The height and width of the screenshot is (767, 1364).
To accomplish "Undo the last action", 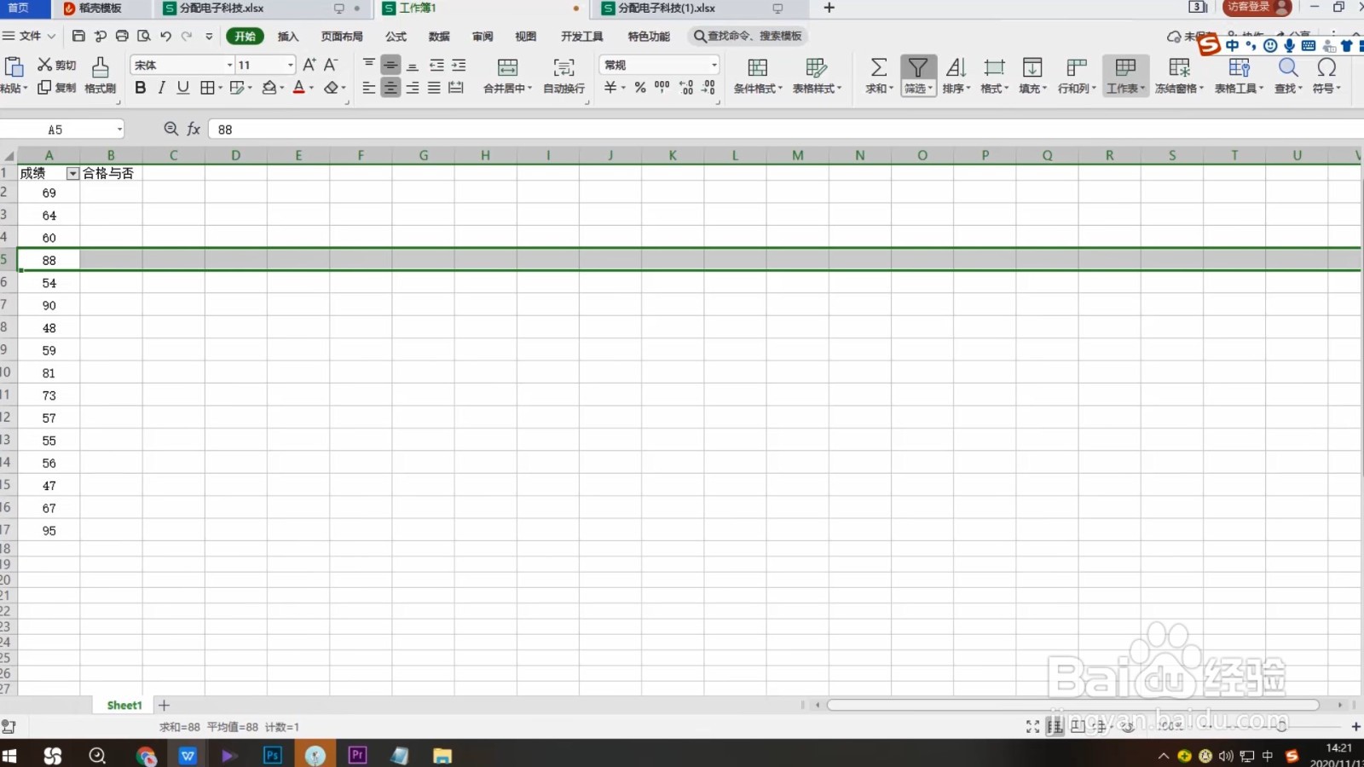I will (165, 36).
